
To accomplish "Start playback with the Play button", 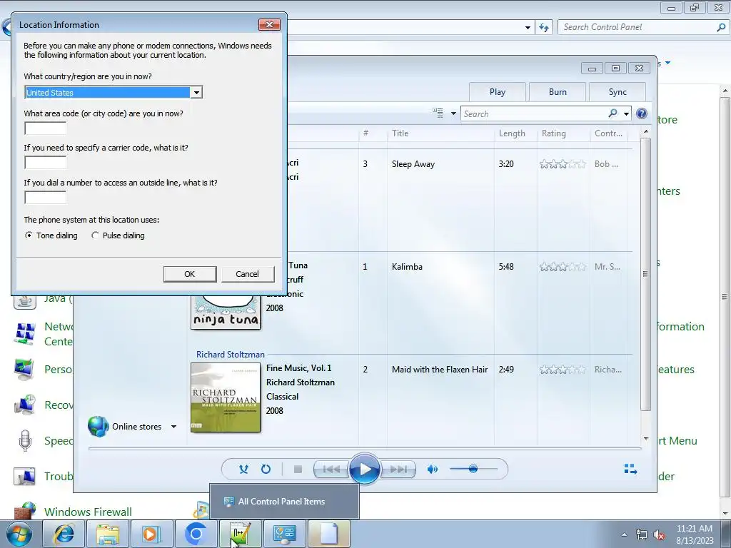I will pyautogui.click(x=365, y=469).
